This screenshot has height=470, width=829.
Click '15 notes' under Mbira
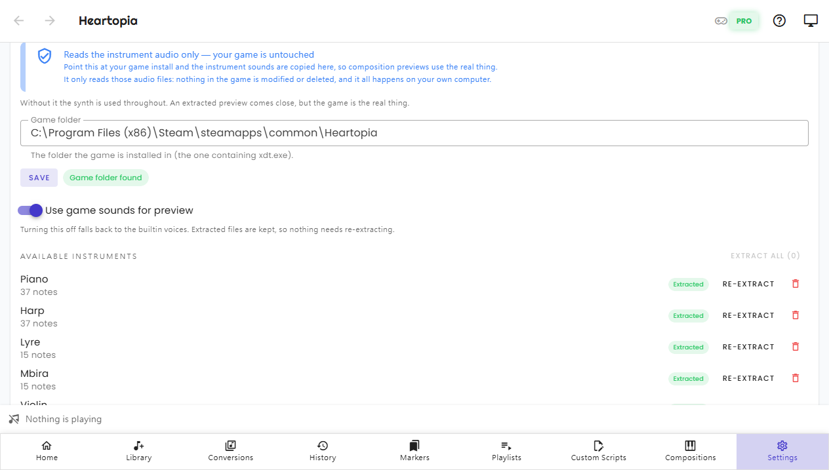pyautogui.click(x=38, y=387)
